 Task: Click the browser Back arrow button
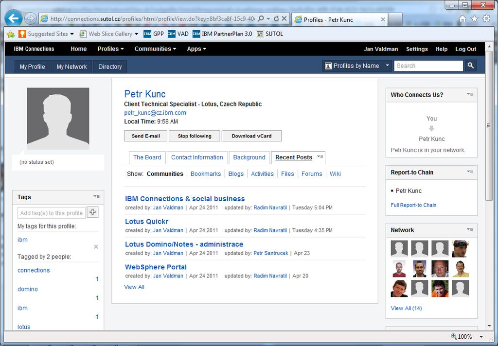click(13, 19)
